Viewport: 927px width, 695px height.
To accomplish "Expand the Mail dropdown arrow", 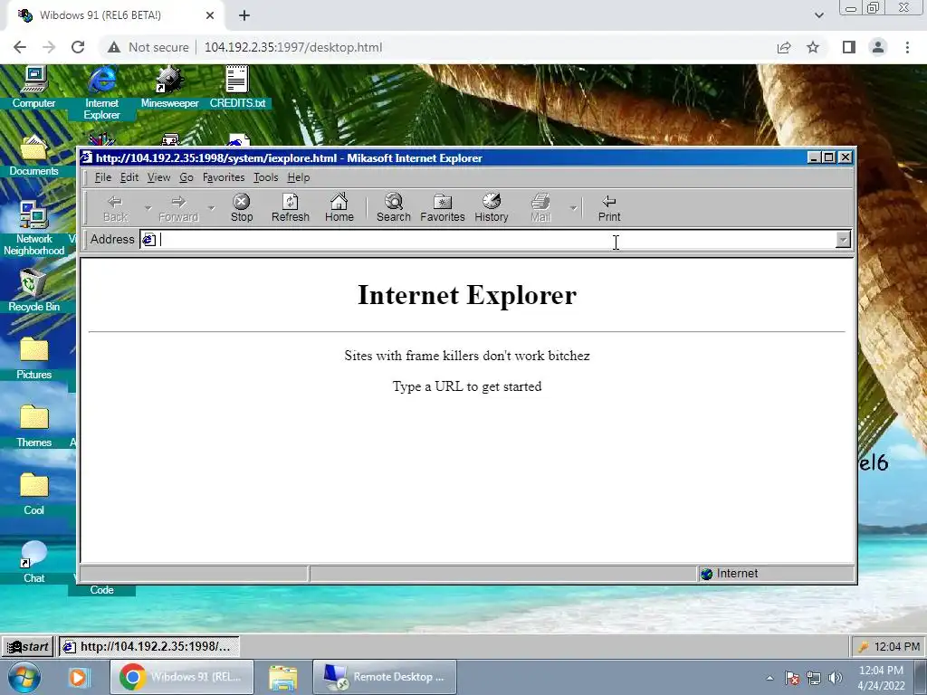I will (x=573, y=208).
